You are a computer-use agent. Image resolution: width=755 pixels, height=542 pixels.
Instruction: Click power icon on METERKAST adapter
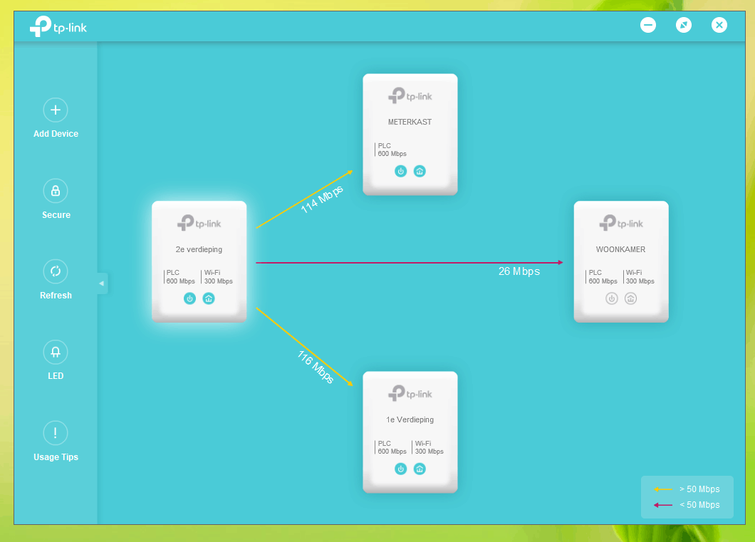pyautogui.click(x=400, y=172)
